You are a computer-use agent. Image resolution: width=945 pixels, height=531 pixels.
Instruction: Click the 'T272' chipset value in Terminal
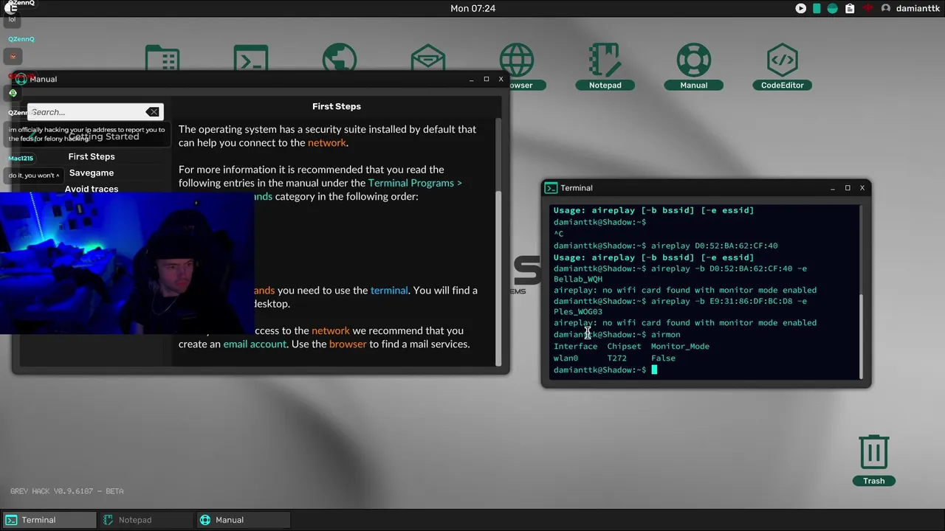(617, 358)
